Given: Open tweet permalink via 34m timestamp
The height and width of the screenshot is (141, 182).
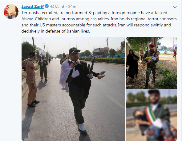Looking at the screenshot, I should point(72,6).
